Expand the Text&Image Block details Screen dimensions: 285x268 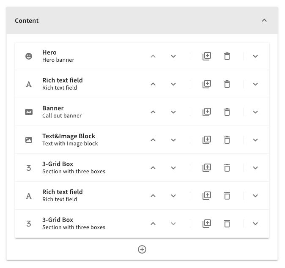point(255,140)
